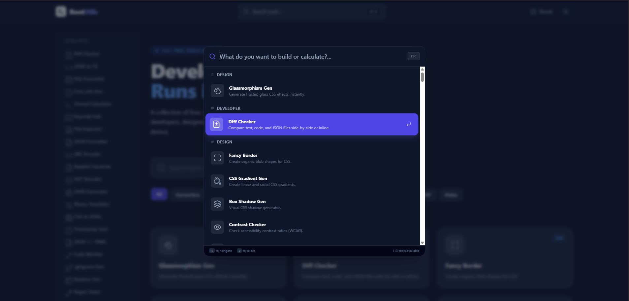Screen dimensions: 629x301
Task: Click the enter arrow on the Diff Checker row
Action: [408, 124]
